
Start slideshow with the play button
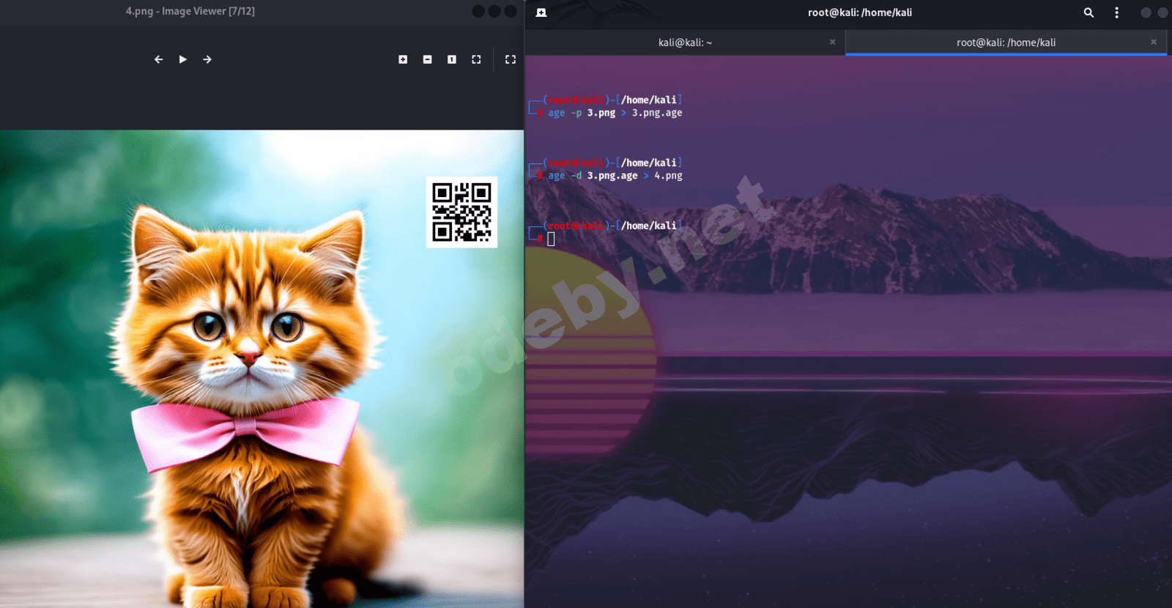183,59
